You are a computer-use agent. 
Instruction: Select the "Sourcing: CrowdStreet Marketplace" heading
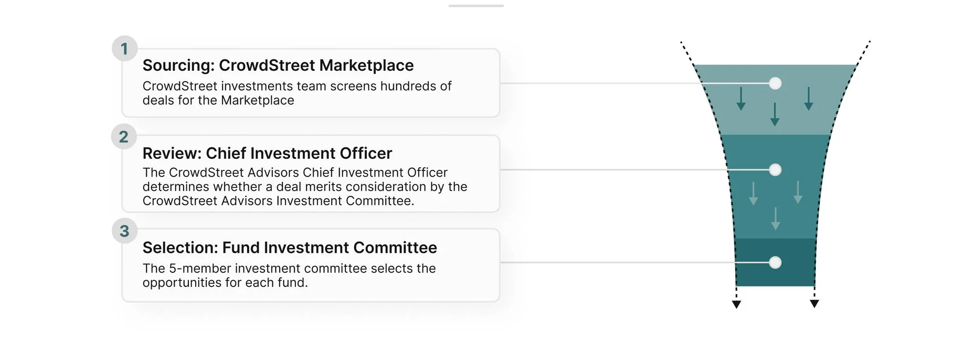278,66
